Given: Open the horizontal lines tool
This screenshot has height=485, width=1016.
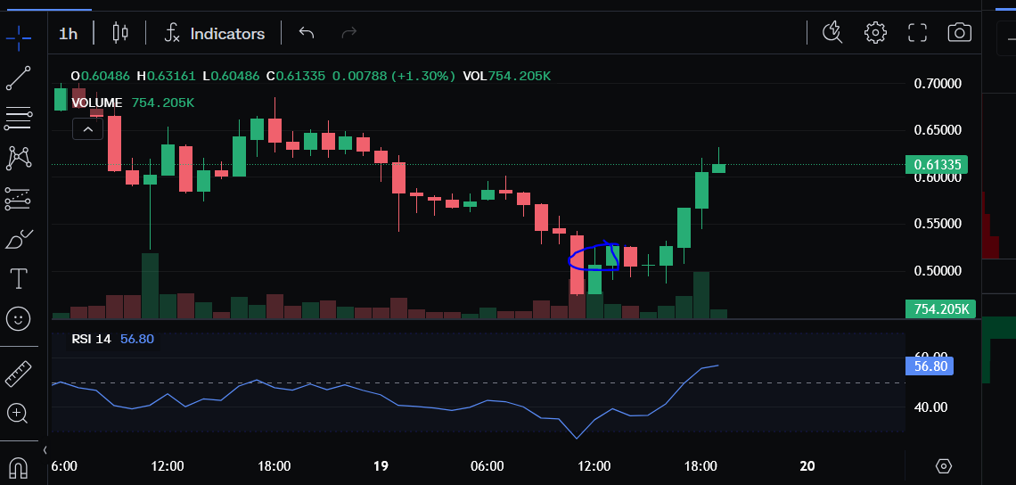Looking at the screenshot, I should coord(18,118).
